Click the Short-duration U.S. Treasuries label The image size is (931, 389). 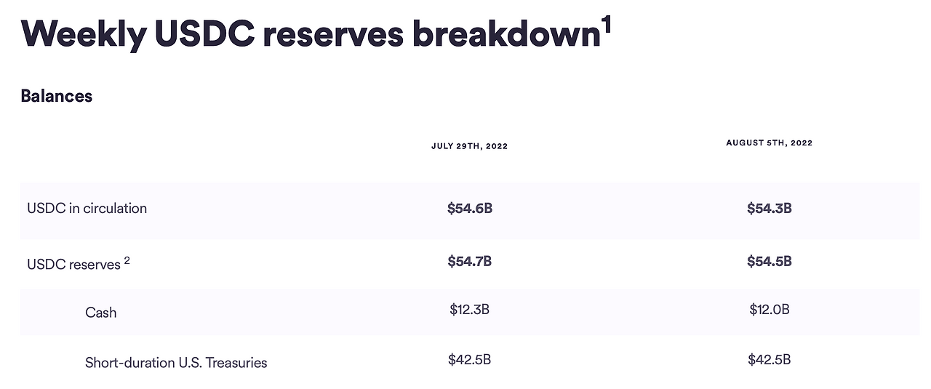176,362
